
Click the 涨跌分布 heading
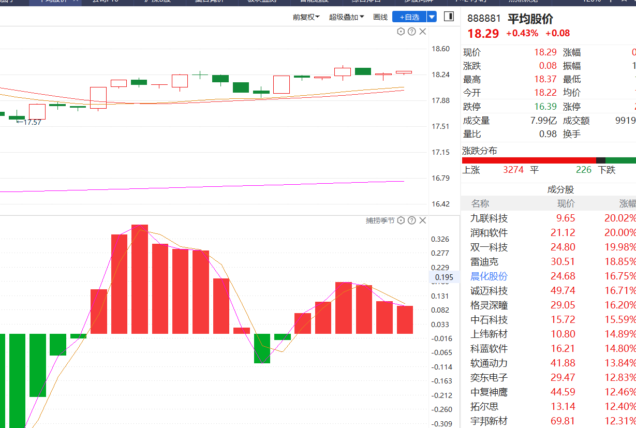[x=480, y=151]
